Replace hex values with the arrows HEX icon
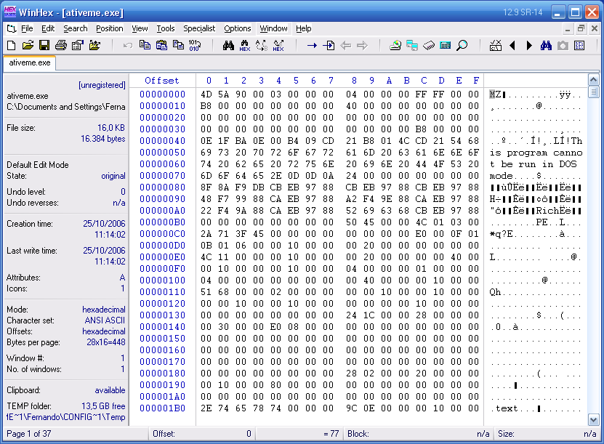This screenshot has width=604, height=444. (x=278, y=46)
